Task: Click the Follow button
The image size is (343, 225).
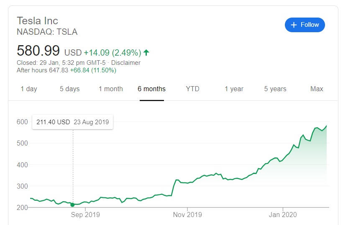Action: (x=305, y=25)
